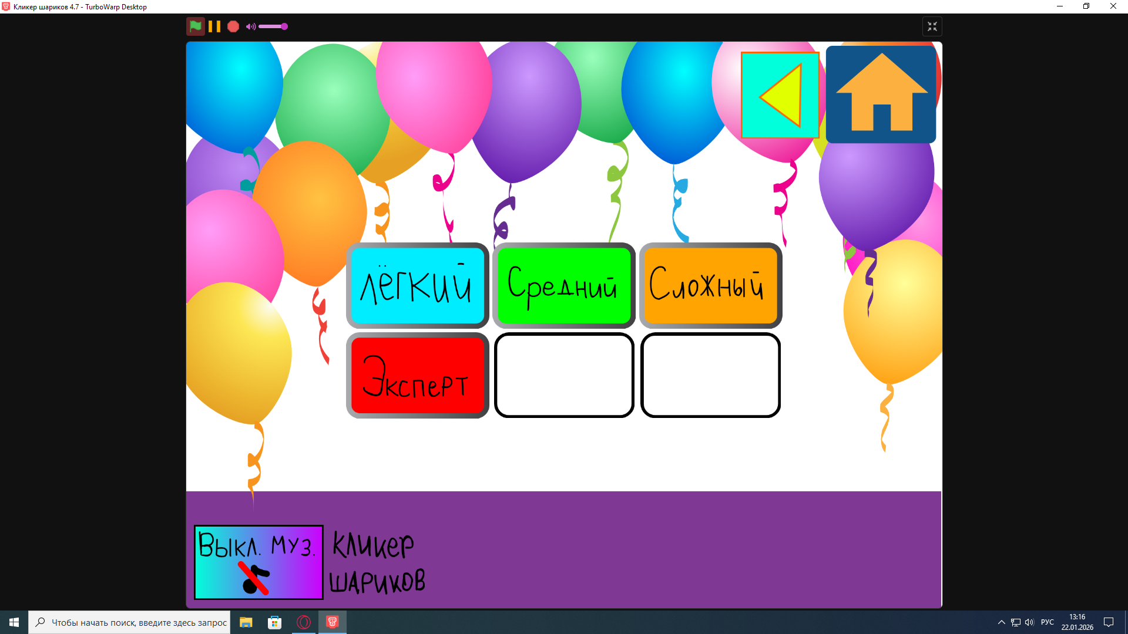Open File Explorer from the taskbar
Screen dimensions: 1128x634
click(x=246, y=622)
